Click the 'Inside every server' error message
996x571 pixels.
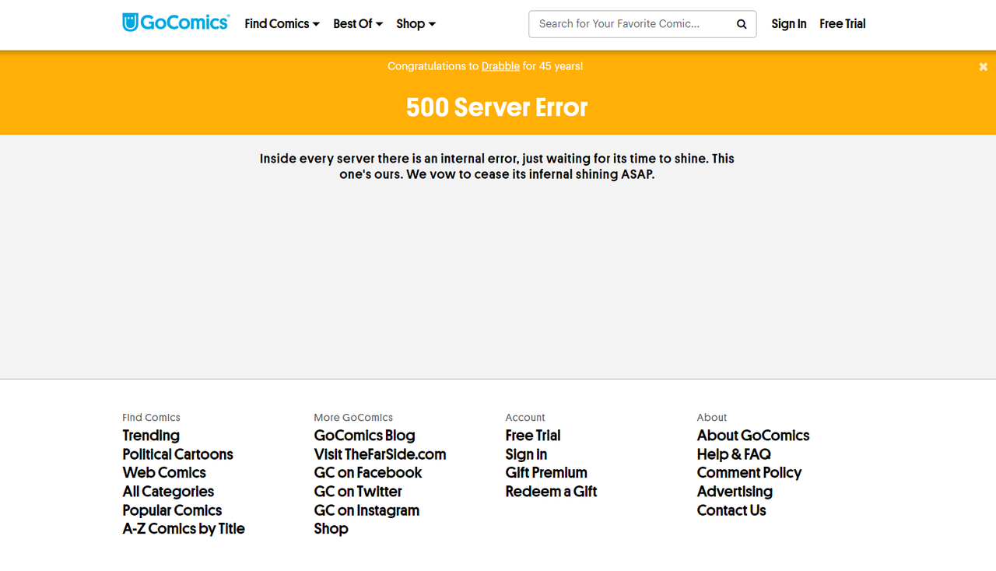point(497,166)
